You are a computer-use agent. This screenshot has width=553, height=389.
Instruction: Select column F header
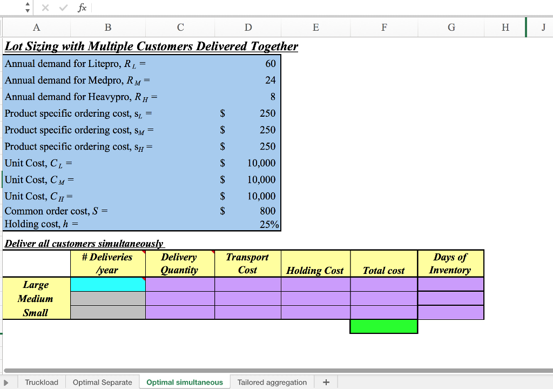point(384,27)
